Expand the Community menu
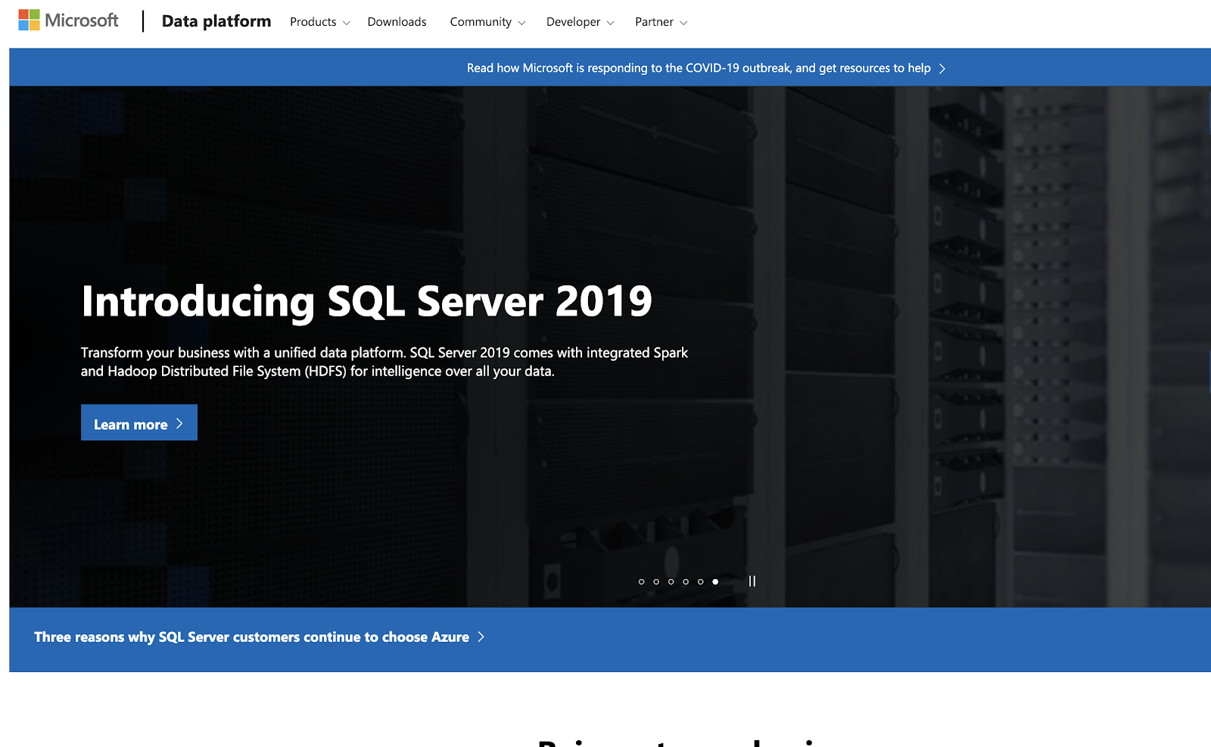 pos(487,22)
